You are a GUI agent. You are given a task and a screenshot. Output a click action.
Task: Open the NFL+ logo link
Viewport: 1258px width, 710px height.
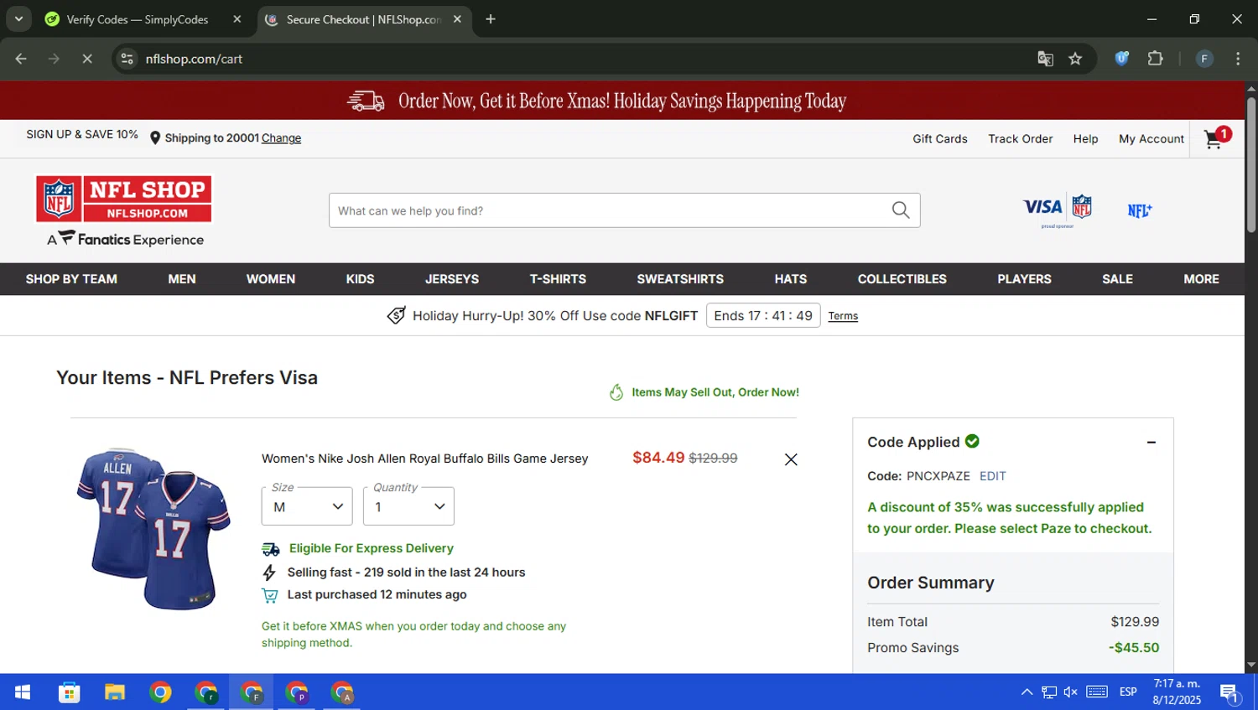(x=1139, y=210)
